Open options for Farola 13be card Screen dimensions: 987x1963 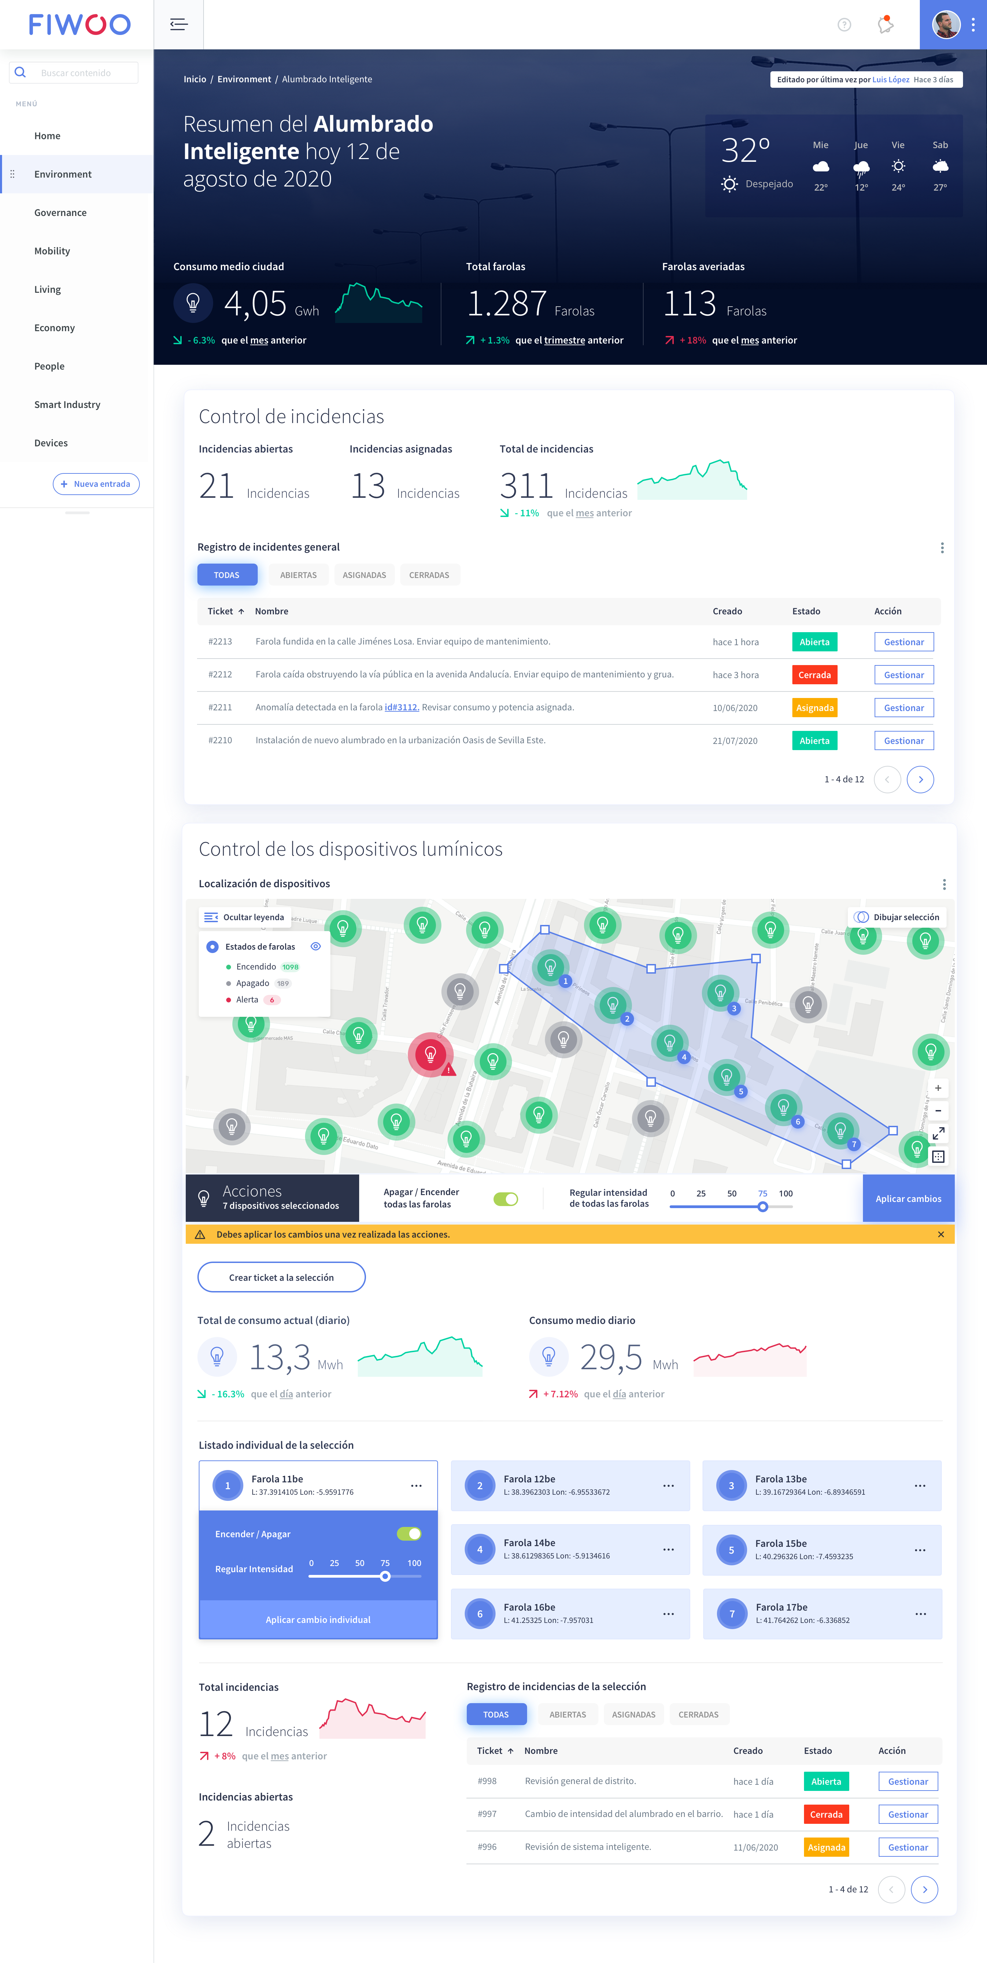coord(920,1486)
